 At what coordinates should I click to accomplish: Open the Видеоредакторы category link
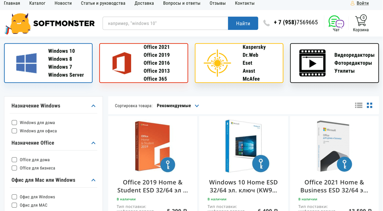[x=354, y=55]
